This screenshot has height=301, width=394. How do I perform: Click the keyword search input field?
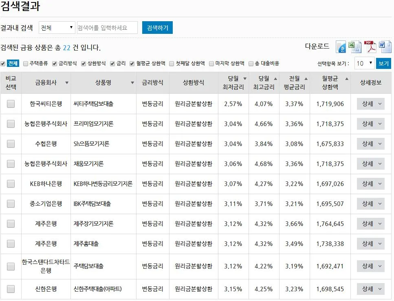(107, 27)
